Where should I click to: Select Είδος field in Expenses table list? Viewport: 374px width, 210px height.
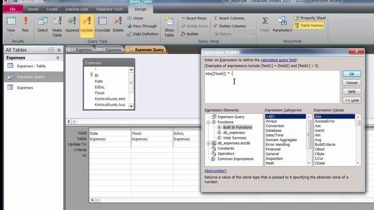[x=100, y=87]
